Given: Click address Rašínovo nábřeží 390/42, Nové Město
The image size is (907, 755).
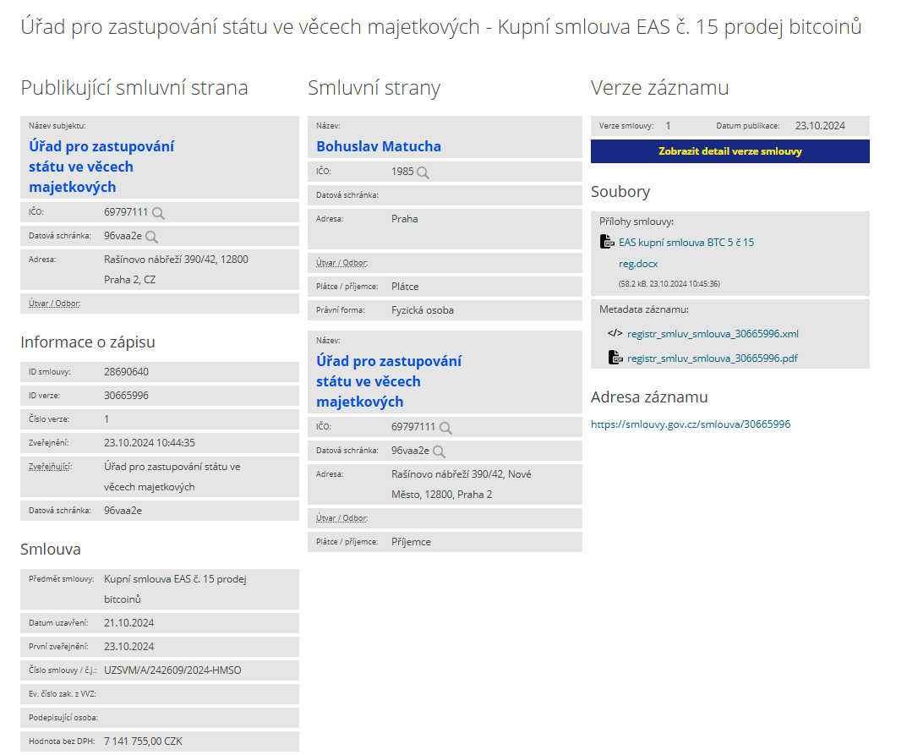Looking at the screenshot, I should pos(461,484).
